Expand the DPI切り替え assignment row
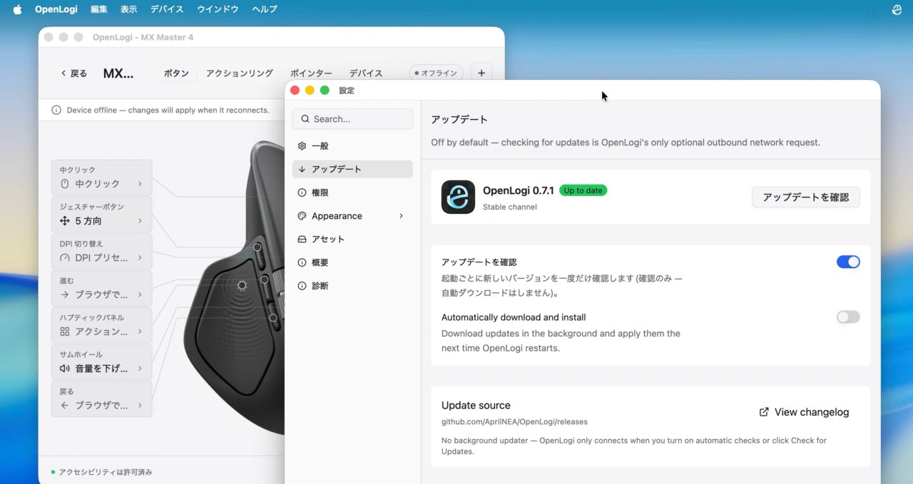 pyautogui.click(x=101, y=252)
